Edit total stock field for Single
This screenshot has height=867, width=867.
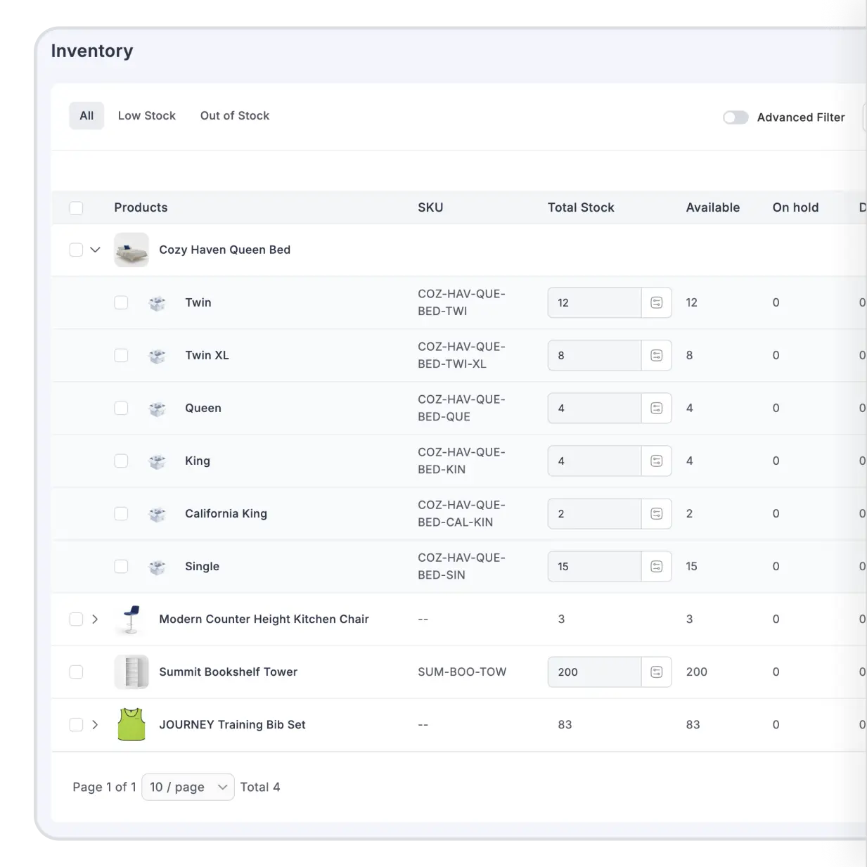coord(595,566)
